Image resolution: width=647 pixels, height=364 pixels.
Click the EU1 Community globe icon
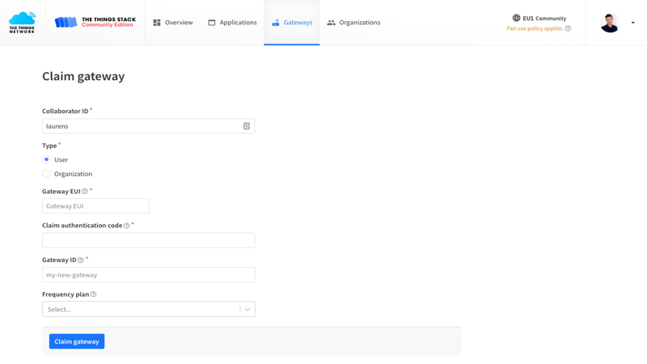[516, 18]
